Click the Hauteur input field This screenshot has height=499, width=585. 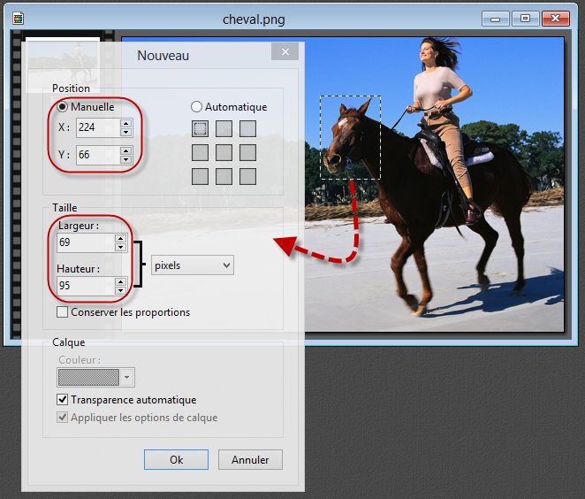86,286
